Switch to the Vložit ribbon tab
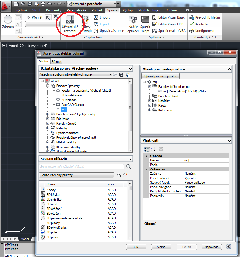 [x=36, y=10]
